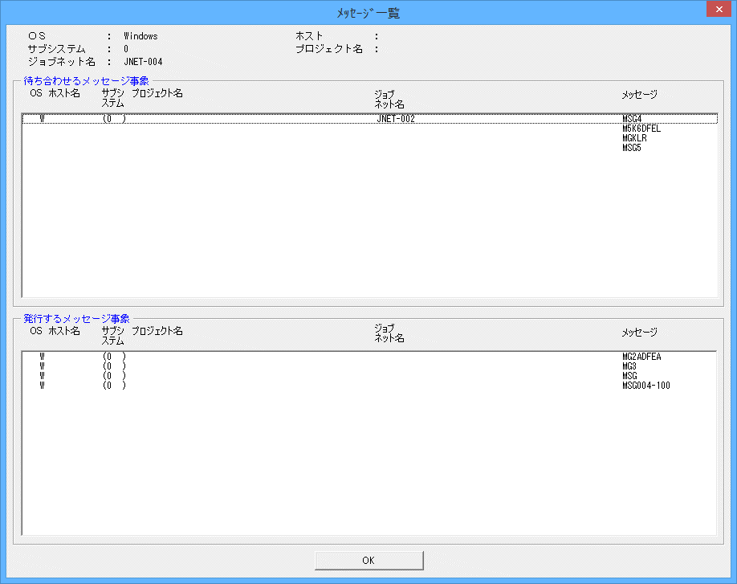Click the JNET-004 job net value
This screenshot has height=584, width=737.
pos(143,62)
